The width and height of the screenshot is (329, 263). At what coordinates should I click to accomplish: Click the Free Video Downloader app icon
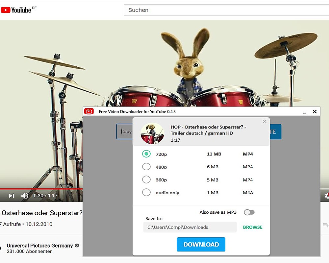(x=89, y=111)
